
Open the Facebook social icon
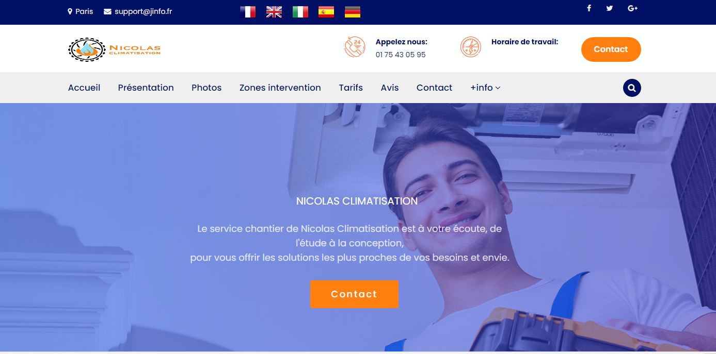[x=589, y=8]
